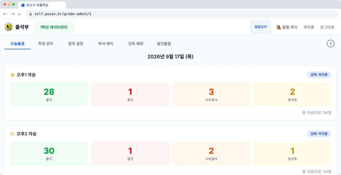This screenshot has height=175, width=341.
Task: Click the browser back arrow
Action: pyautogui.click(x=5, y=14)
